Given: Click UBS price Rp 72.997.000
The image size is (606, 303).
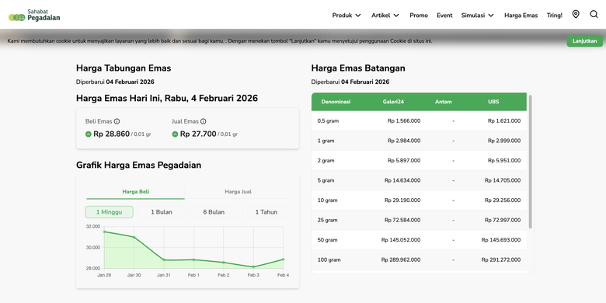Looking at the screenshot, I should 503,220.
